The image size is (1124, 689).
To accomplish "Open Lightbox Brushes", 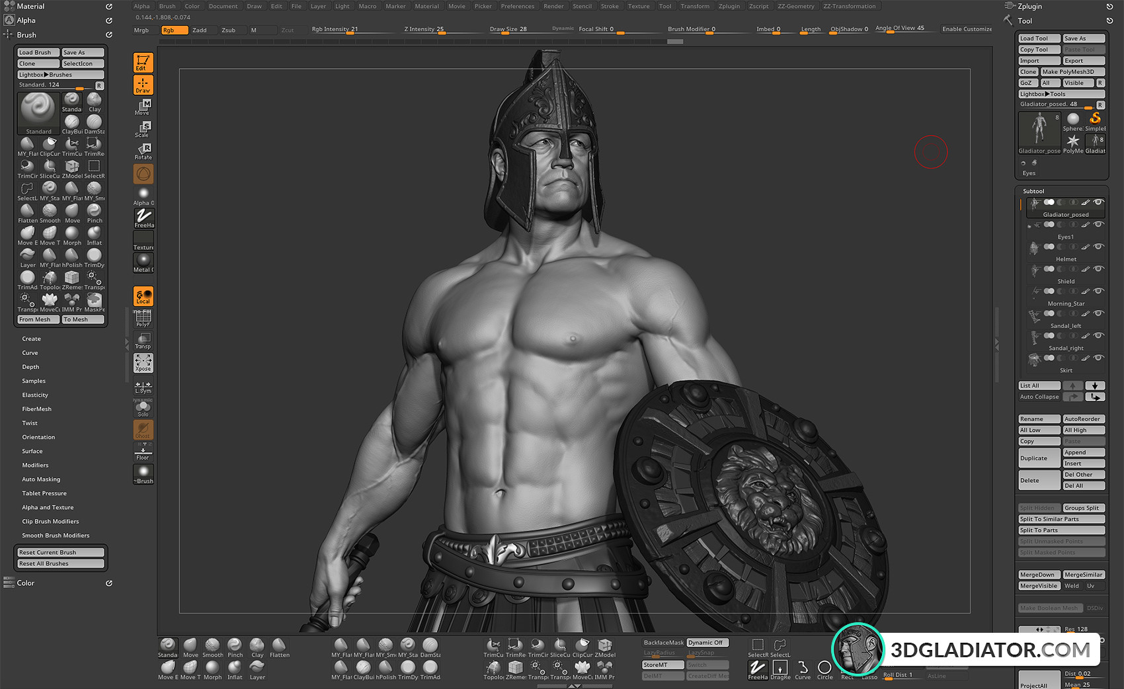I will (60, 74).
